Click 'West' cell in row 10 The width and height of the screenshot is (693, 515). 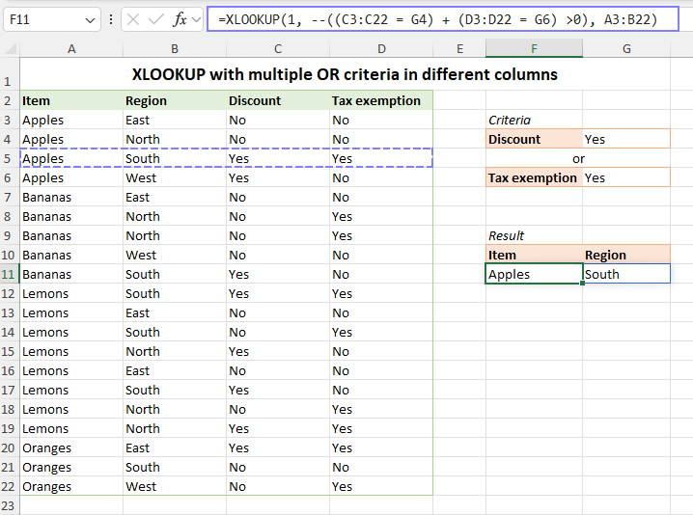[175, 255]
